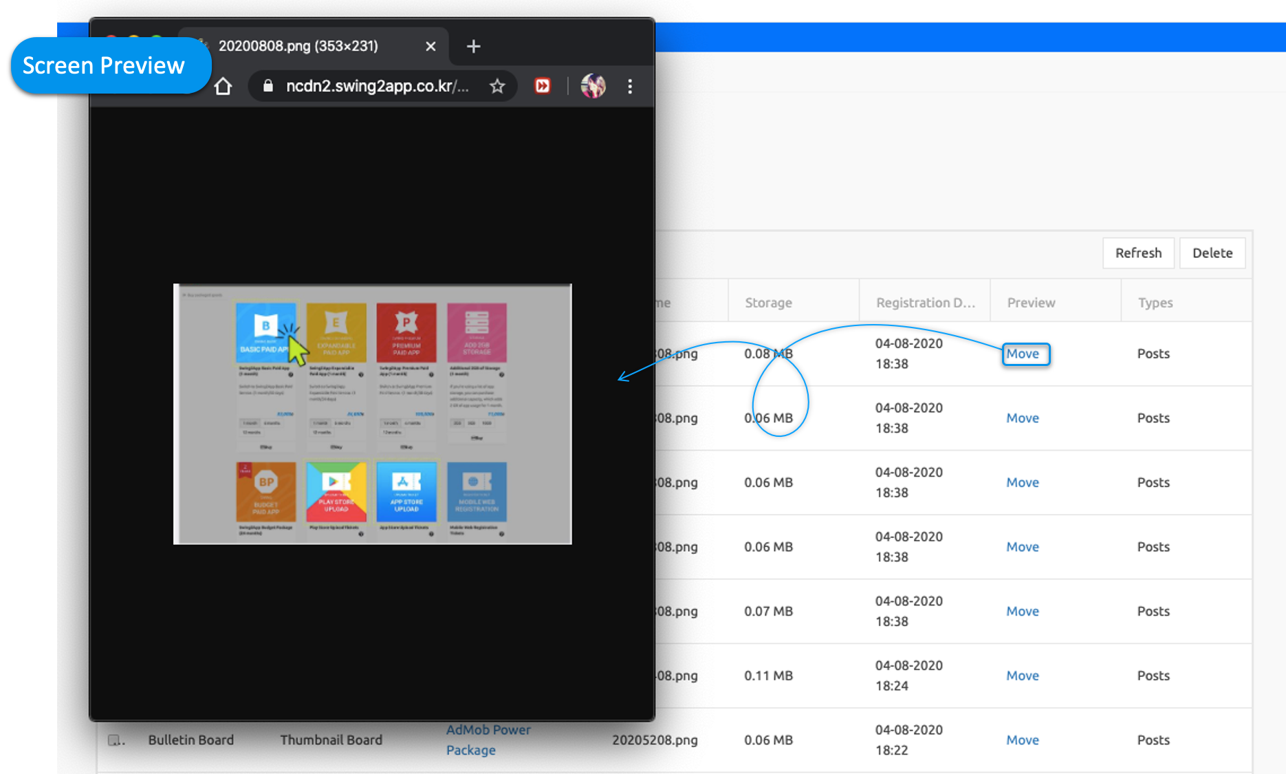Click the red extension icon in toolbar

pos(543,86)
